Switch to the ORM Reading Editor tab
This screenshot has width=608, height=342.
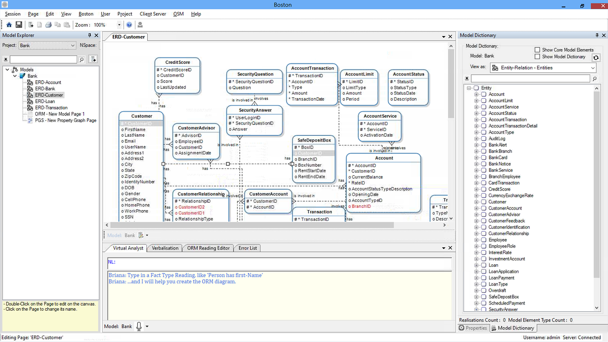[208, 248]
